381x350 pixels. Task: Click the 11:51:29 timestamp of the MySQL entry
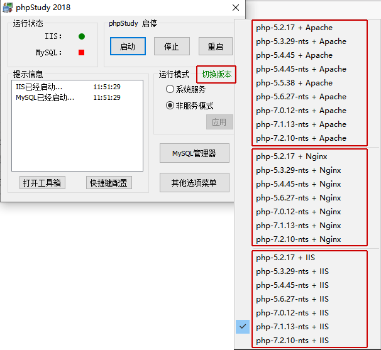(107, 97)
